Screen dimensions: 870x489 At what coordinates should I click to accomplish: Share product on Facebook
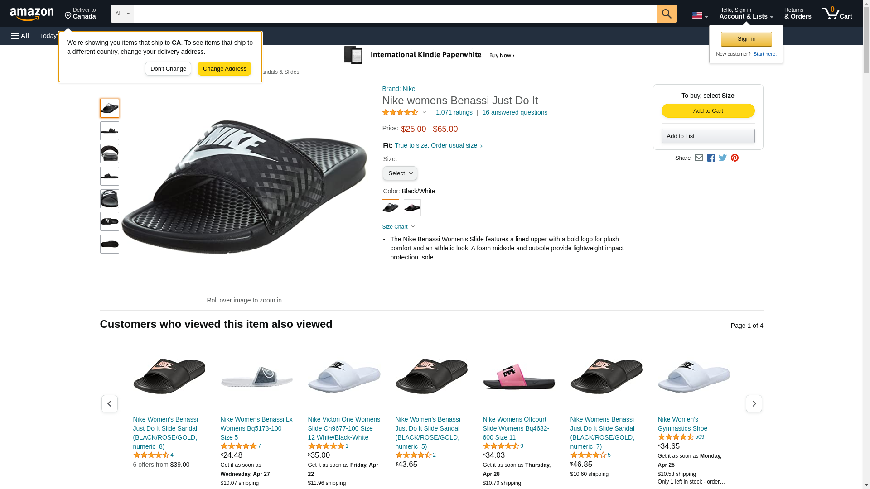coord(711,158)
